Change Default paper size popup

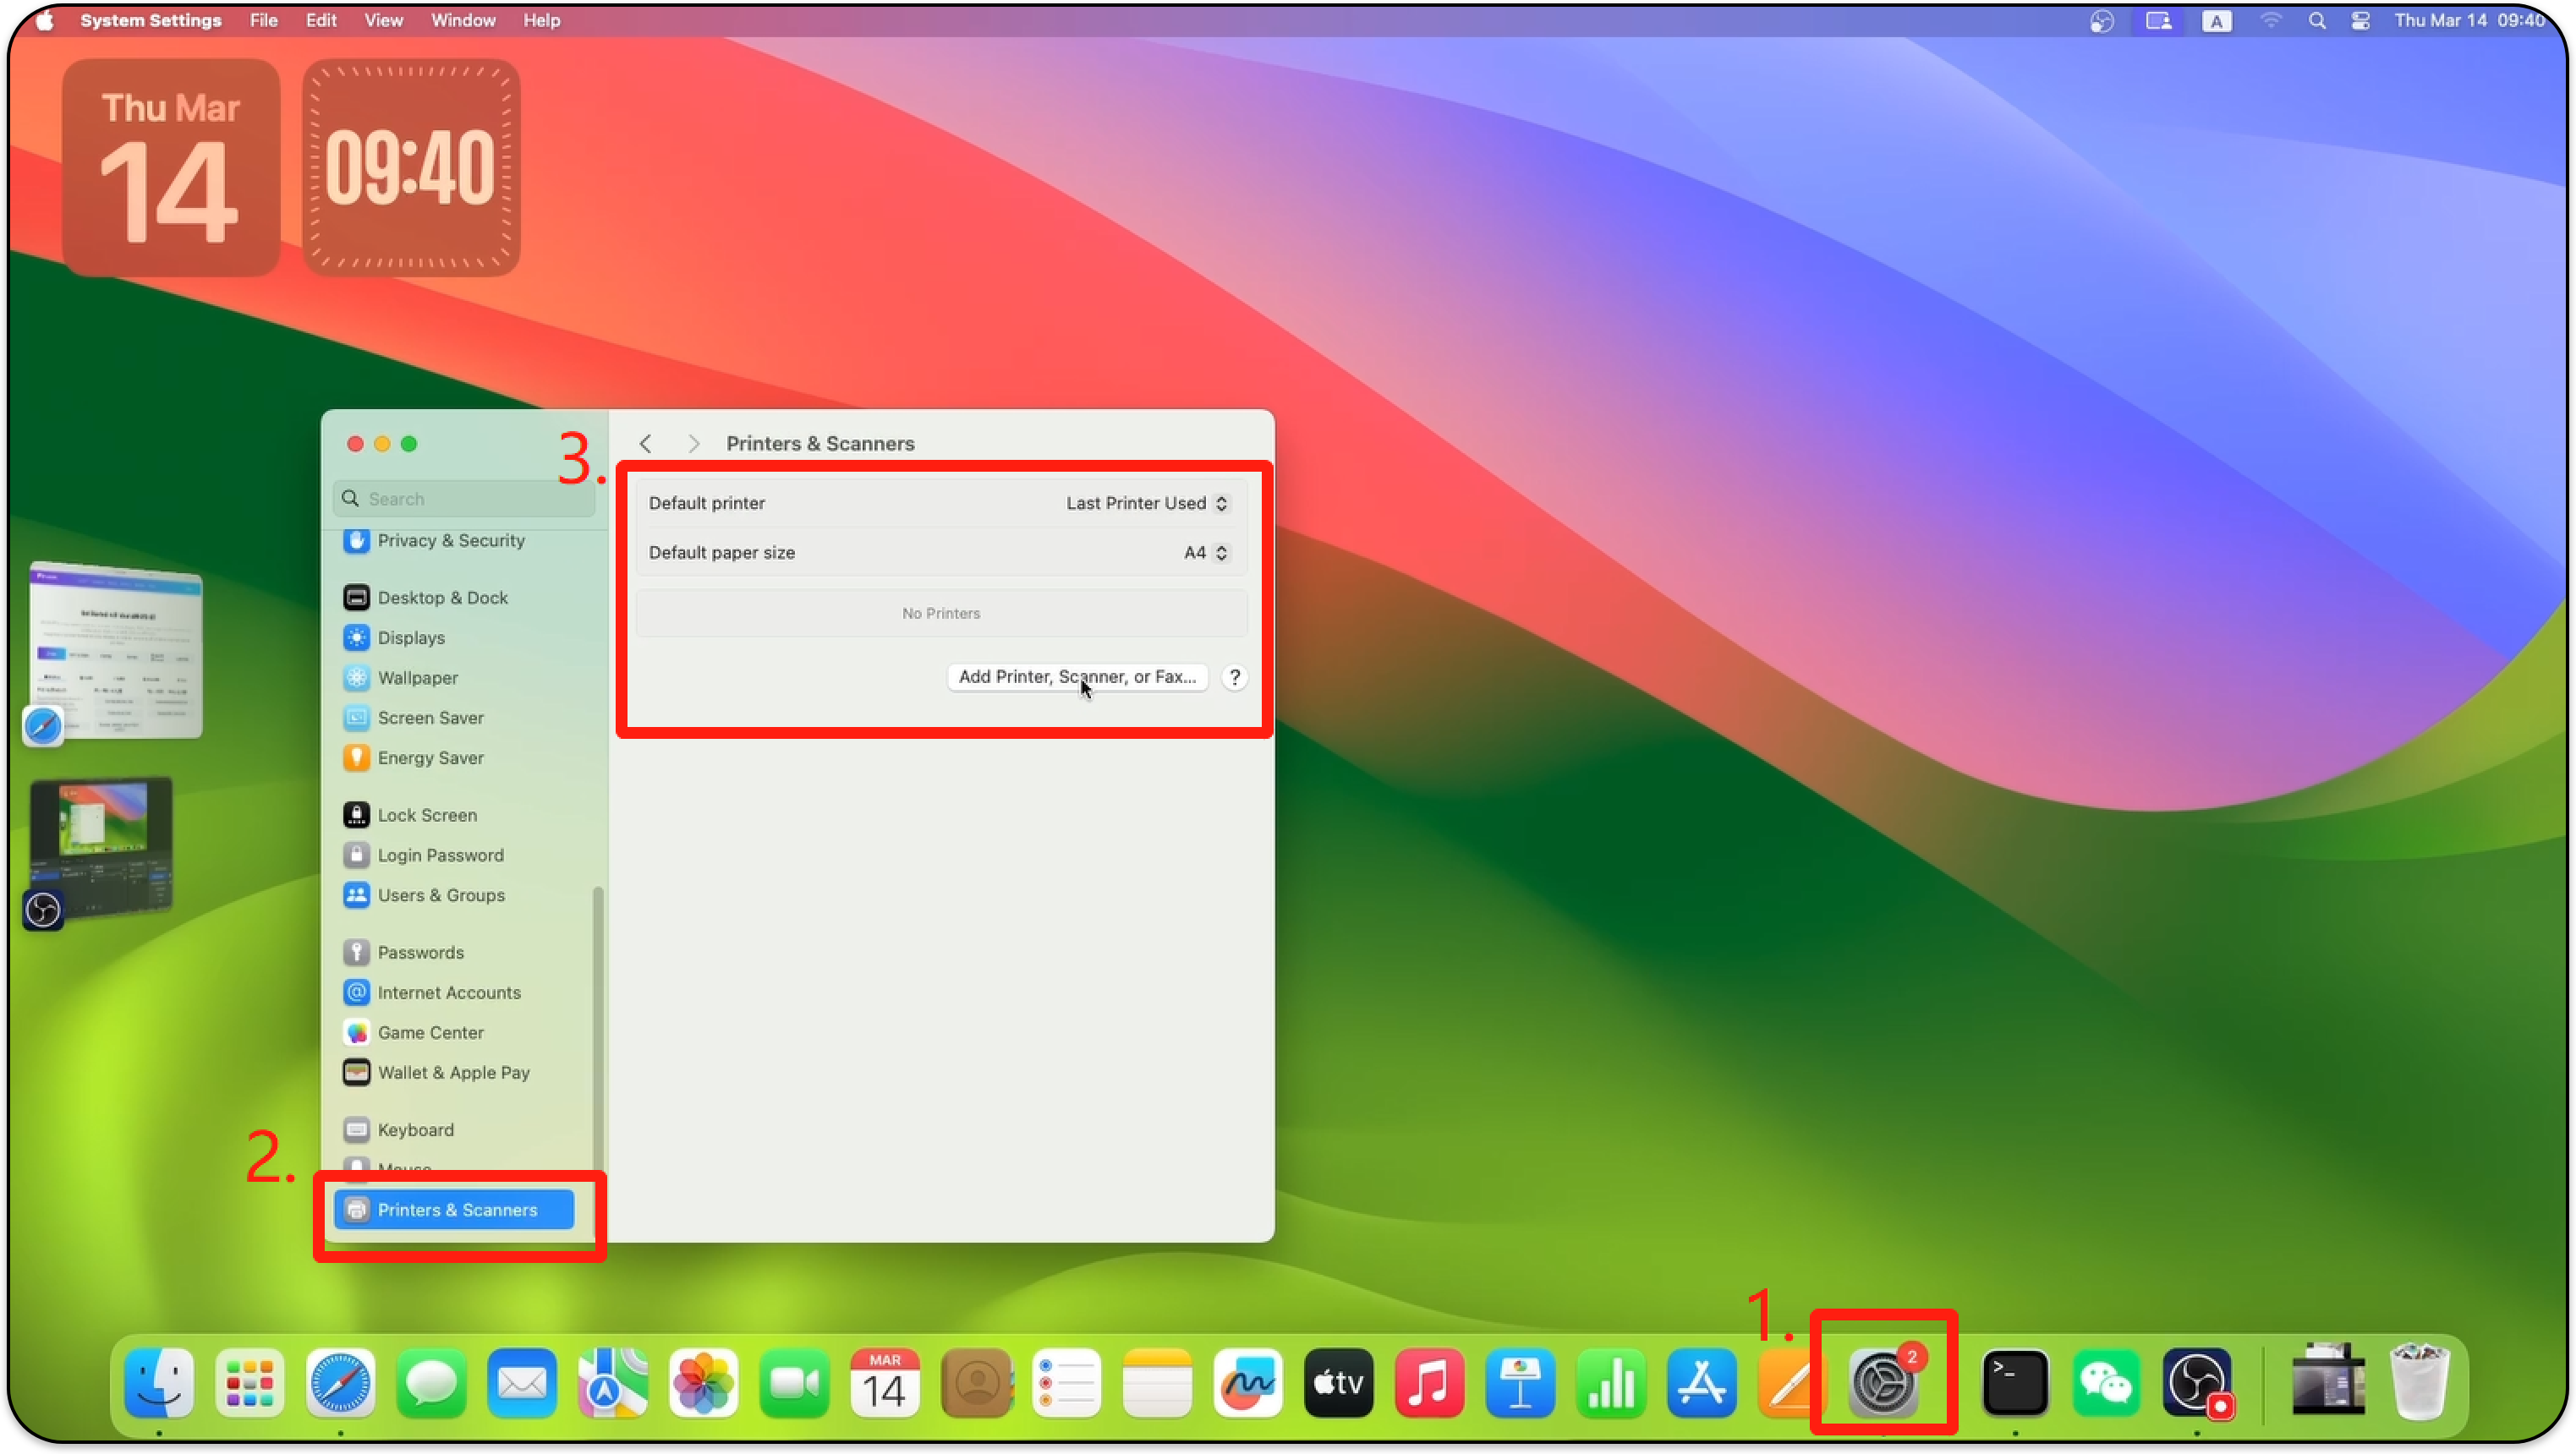[1206, 553]
